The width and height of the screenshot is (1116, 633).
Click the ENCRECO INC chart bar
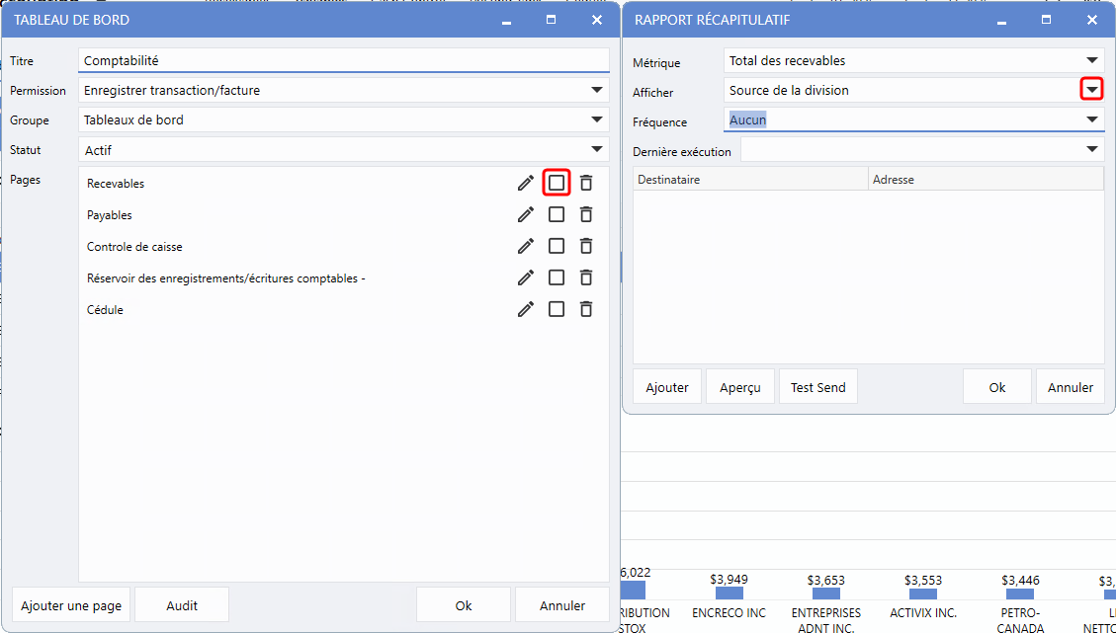(x=729, y=593)
